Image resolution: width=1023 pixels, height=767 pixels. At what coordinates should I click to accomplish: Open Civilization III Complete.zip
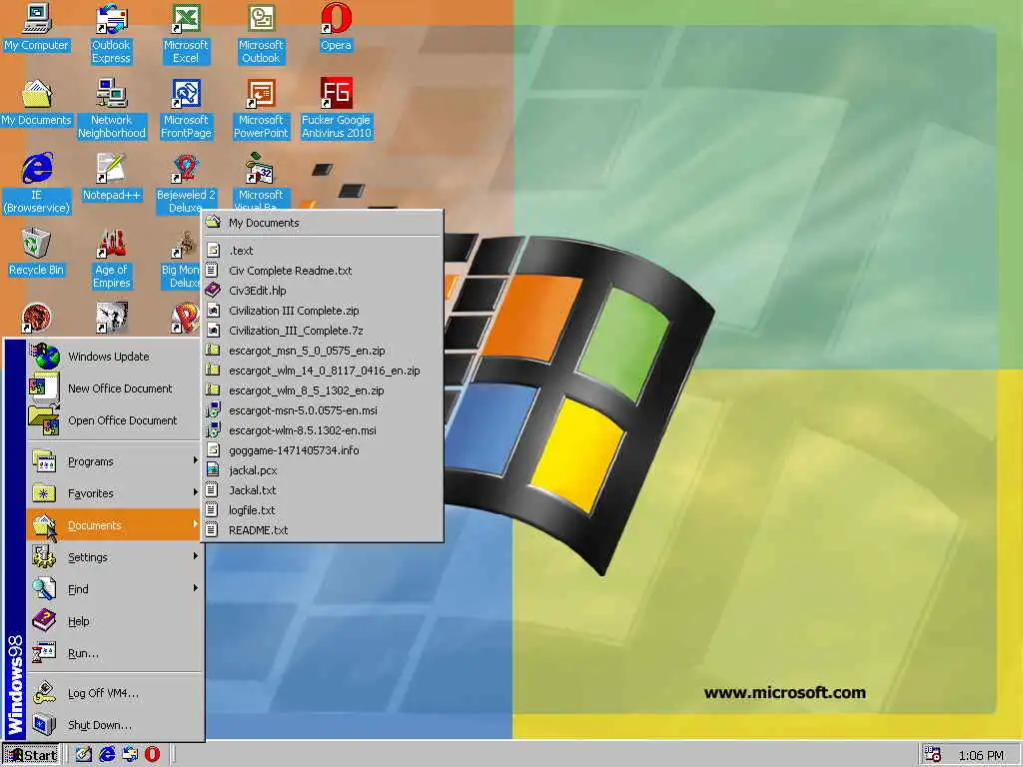click(323, 311)
